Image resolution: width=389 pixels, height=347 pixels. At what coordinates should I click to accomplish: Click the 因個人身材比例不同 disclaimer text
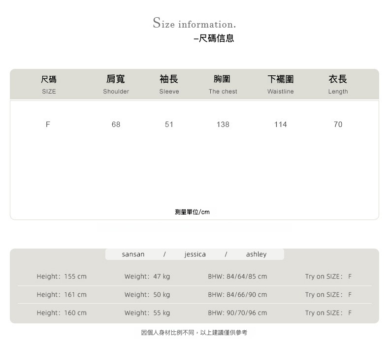pyautogui.click(x=194, y=332)
